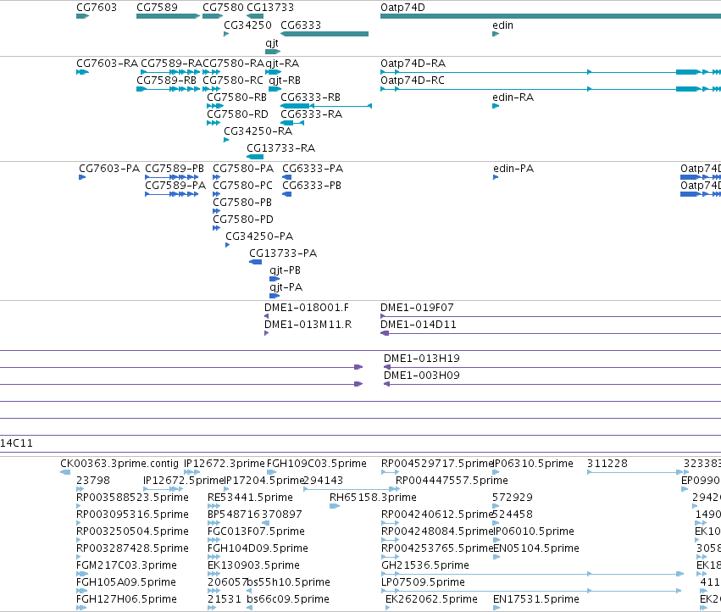Select EST entry 572929
Viewport: 721px width, 612px height.
[x=496, y=506]
